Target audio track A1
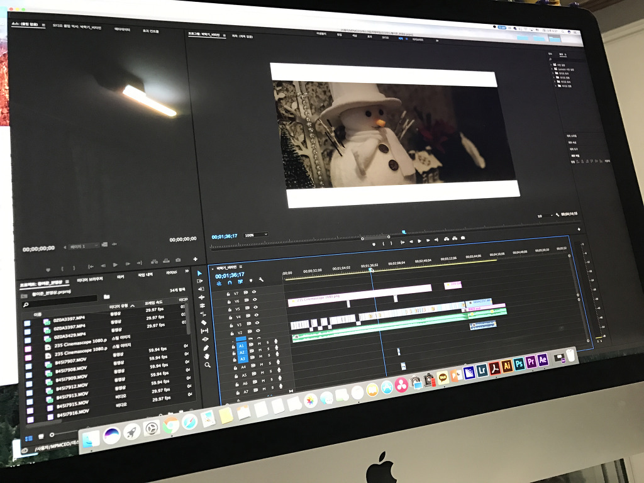 point(241,346)
